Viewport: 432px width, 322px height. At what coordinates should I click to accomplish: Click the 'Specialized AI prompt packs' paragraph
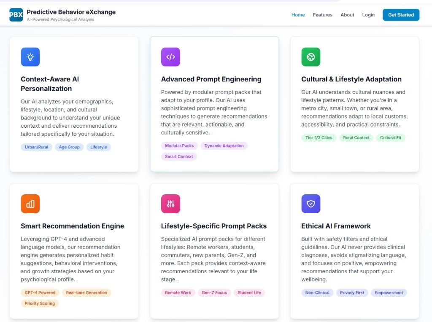213,259
